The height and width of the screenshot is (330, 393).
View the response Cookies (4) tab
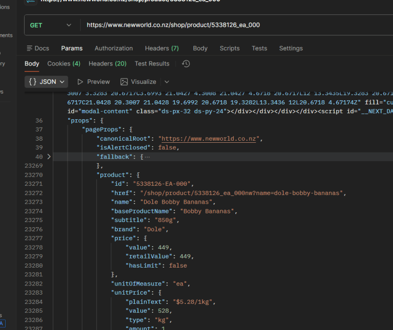pyautogui.click(x=63, y=63)
